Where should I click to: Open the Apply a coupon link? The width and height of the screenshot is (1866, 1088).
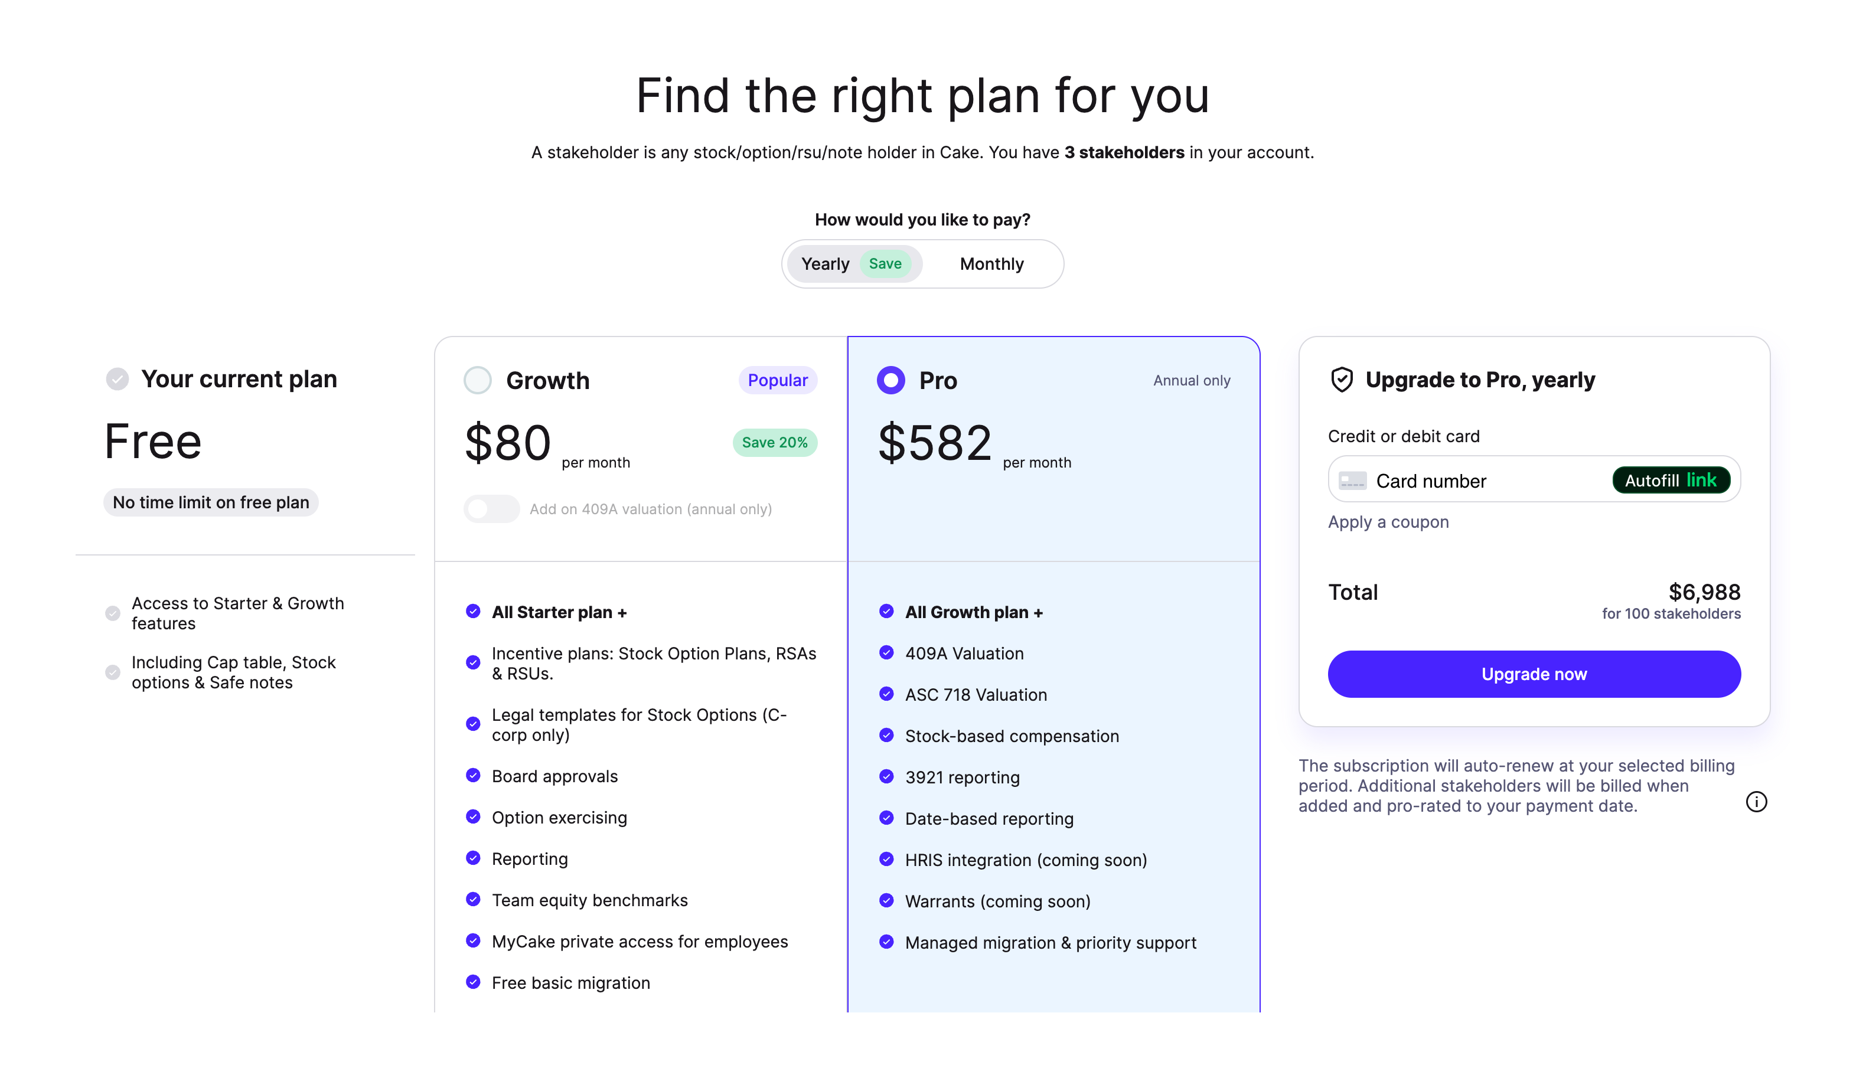[1388, 522]
